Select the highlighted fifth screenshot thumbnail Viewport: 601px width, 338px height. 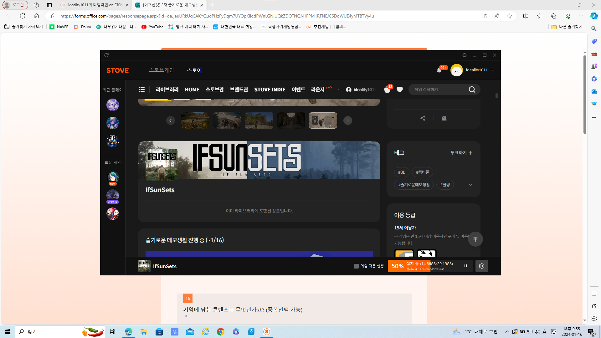[x=323, y=120]
